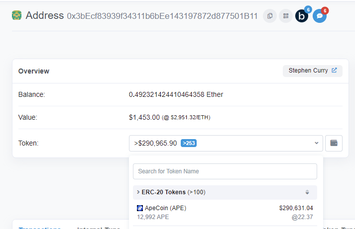Collapse the token holdings dropdown
This screenshot has width=355, height=229.
(226, 143)
